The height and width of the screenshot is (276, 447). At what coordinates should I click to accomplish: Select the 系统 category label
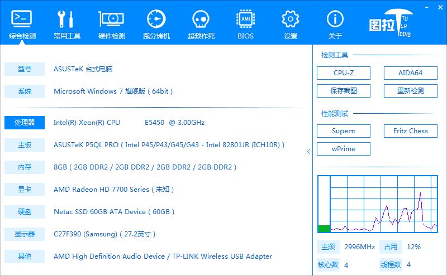coord(25,91)
